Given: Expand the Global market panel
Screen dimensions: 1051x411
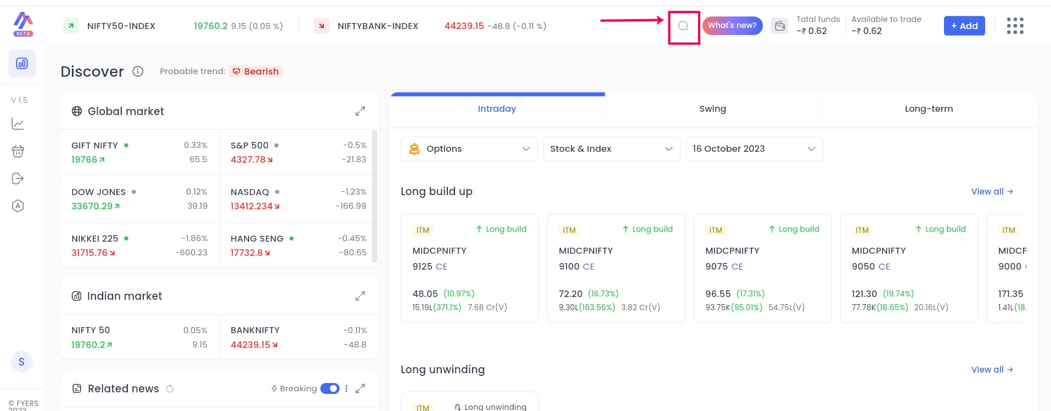Looking at the screenshot, I should [x=360, y=111].
